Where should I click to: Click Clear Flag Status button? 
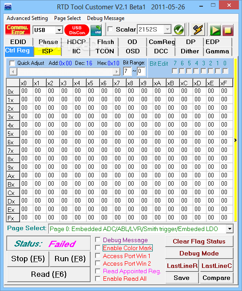pos(199,241)
